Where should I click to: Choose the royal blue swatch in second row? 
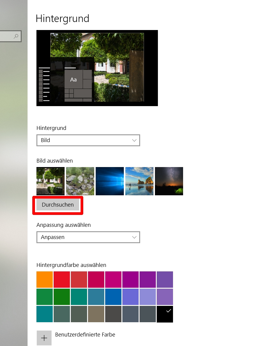pos(113,297)
